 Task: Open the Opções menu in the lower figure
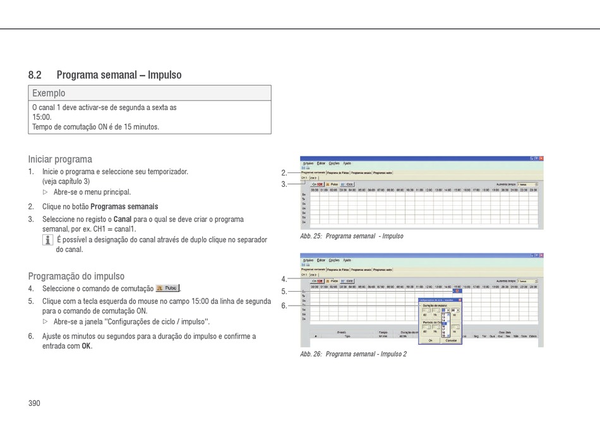pyautogui.click(x=334, y=260)
